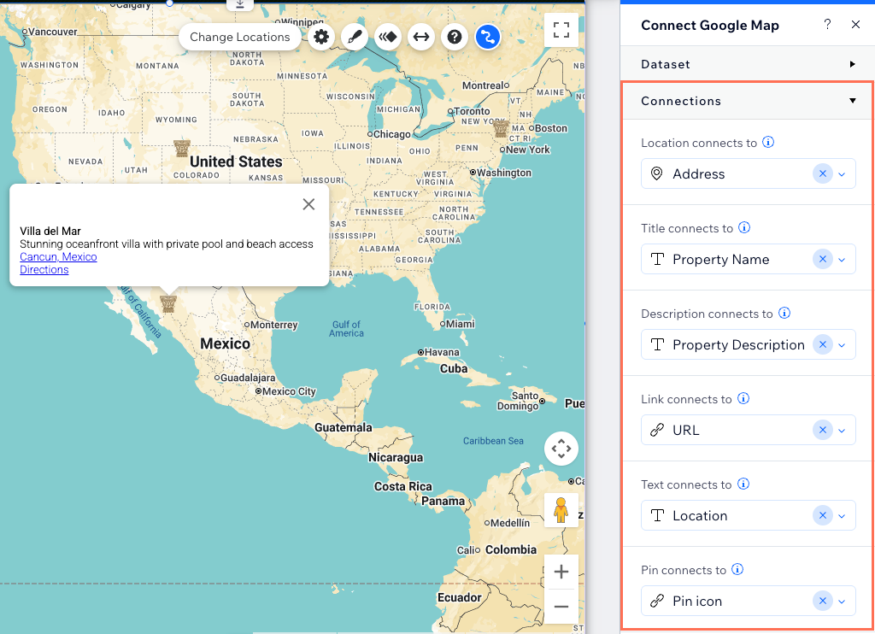
Task: Disconnect Address from the Location connection
Action: 822,173
